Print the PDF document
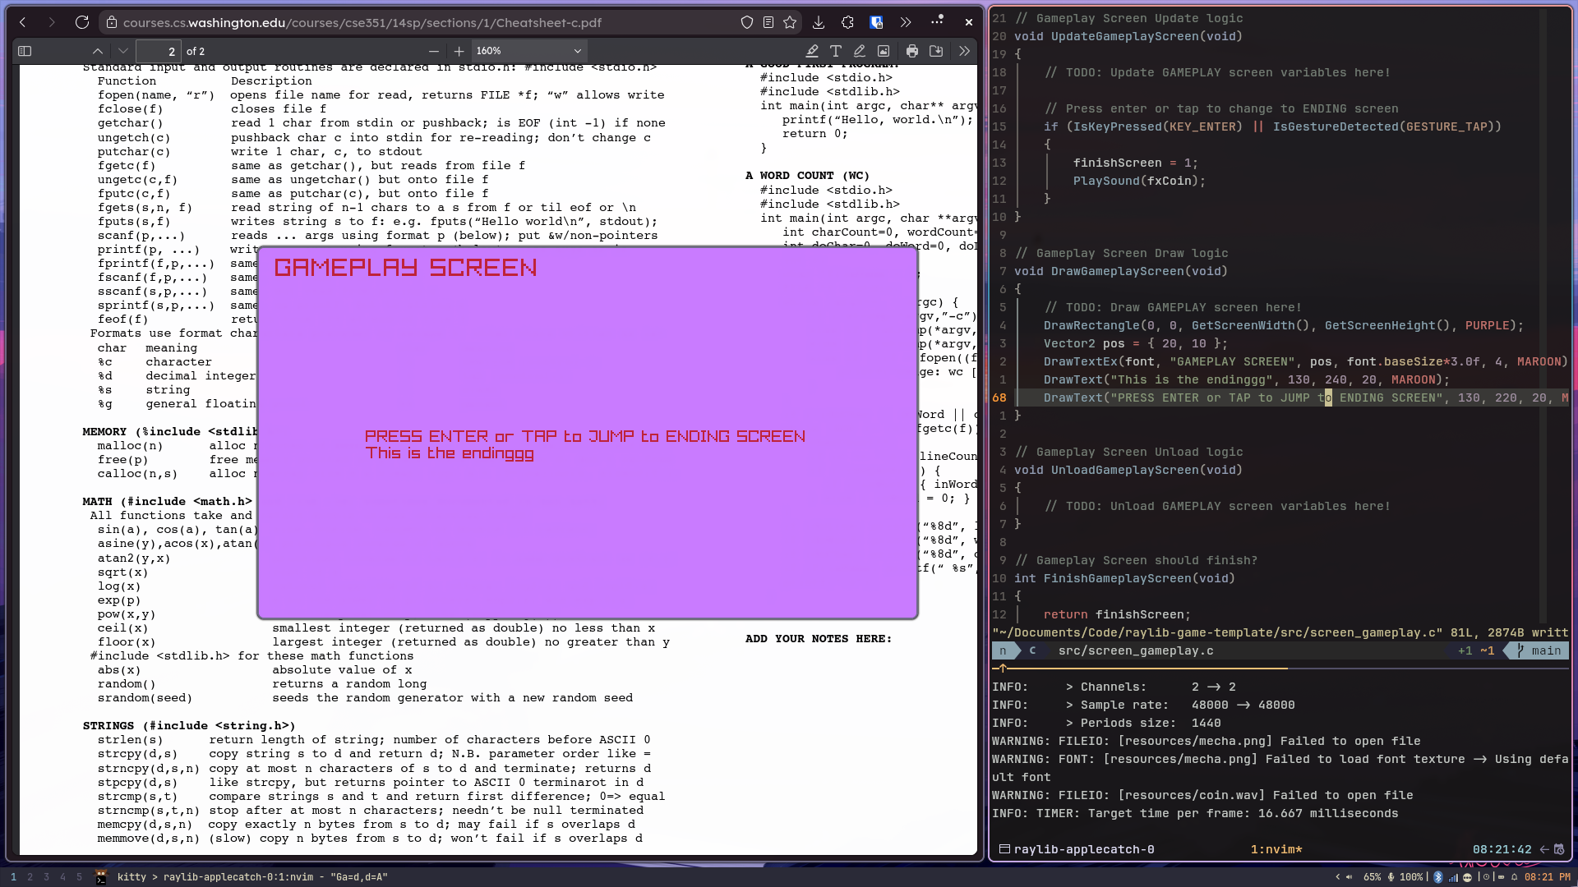Image resolution: width=1578 pixels, height=887 pixels. (x=912, y=51)
